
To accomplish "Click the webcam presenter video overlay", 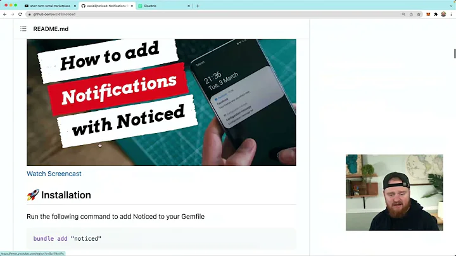I will coord(395,192).
